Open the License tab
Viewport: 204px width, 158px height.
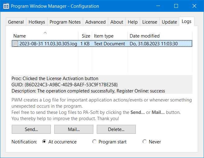tap(150, 22)
